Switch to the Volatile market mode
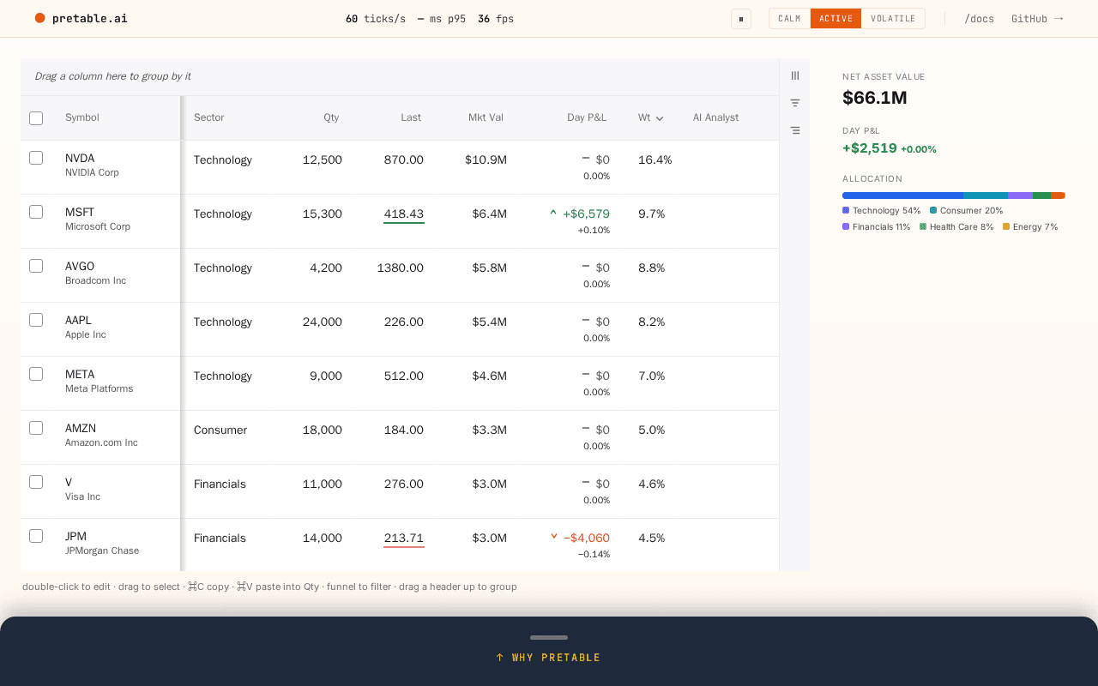This screenshot has width=1098, height=686. coord(893,19)
